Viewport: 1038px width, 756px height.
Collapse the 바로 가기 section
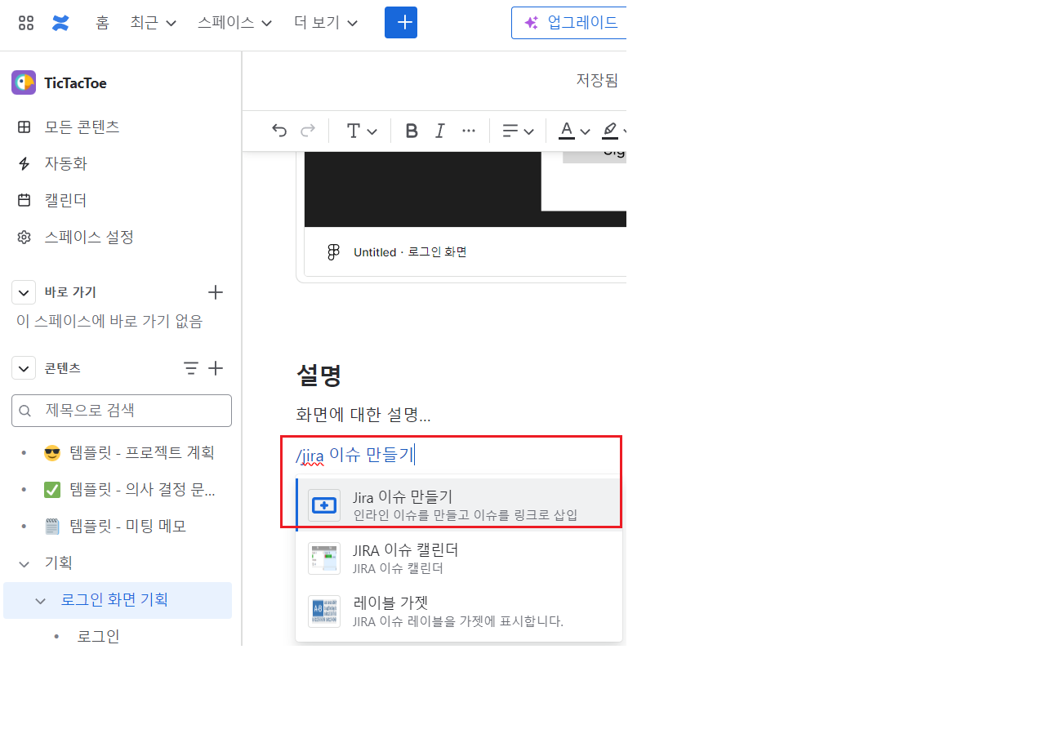coord(24,292)
